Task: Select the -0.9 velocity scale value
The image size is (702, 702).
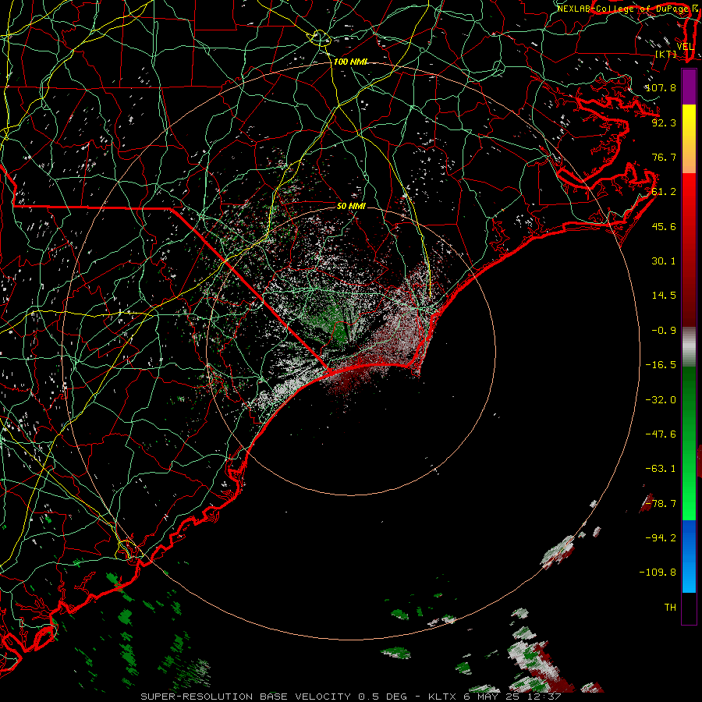Action: (x=664, y=331)
